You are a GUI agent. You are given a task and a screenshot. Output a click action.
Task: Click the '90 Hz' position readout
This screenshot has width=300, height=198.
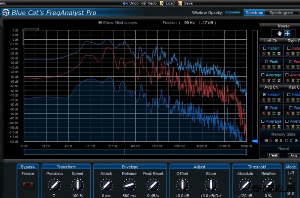(x=189, y=23)
